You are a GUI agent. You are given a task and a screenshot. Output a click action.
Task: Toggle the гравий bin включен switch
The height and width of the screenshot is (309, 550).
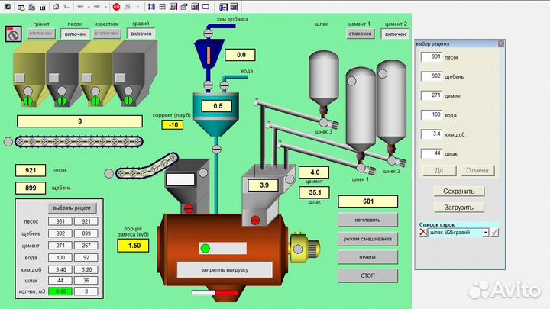point(141,34)
